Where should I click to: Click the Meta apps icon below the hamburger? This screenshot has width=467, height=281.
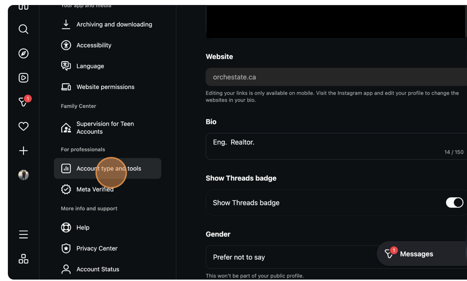click(23, 259)
